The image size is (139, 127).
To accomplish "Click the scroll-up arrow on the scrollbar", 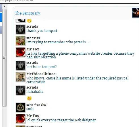I will pos(5,7).
